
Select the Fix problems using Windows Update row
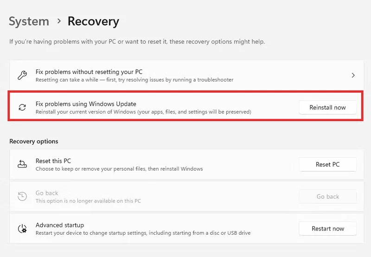(x=185, y=106)
